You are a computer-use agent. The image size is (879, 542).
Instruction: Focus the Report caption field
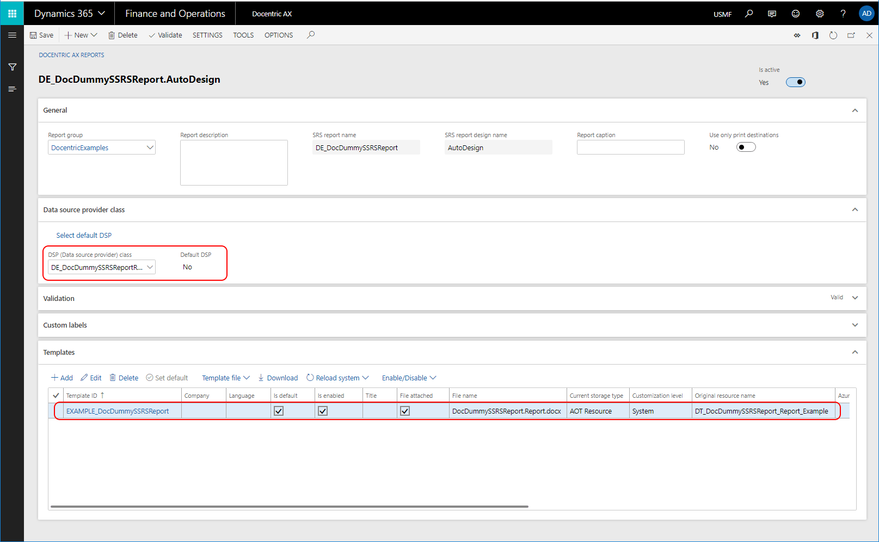(631, 147)
